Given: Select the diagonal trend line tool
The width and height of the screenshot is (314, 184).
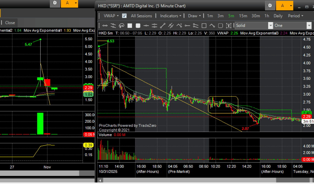Looking at the screenshot, I should pos(162,26).
